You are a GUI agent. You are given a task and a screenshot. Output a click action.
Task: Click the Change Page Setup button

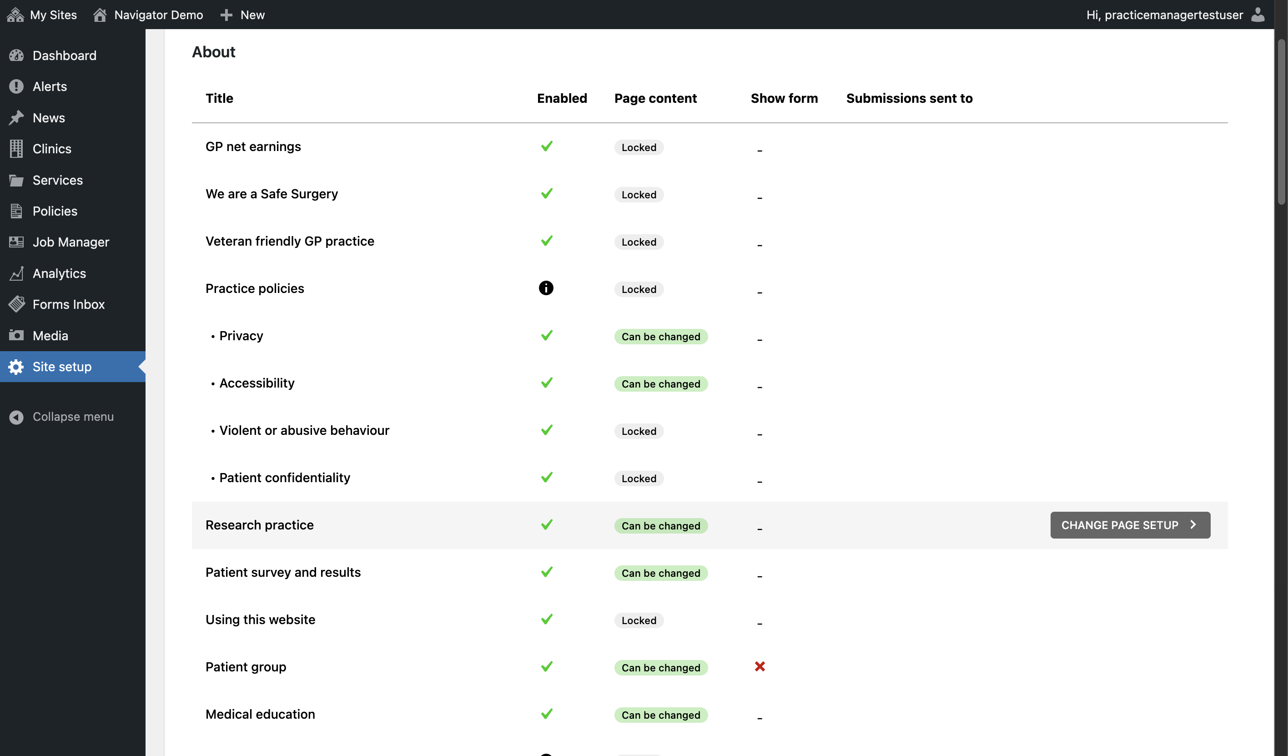click(1130, 525)
